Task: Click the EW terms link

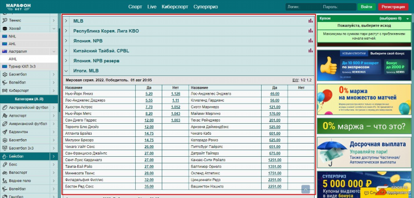Action: pyautogui.click(x=295, y=80)
